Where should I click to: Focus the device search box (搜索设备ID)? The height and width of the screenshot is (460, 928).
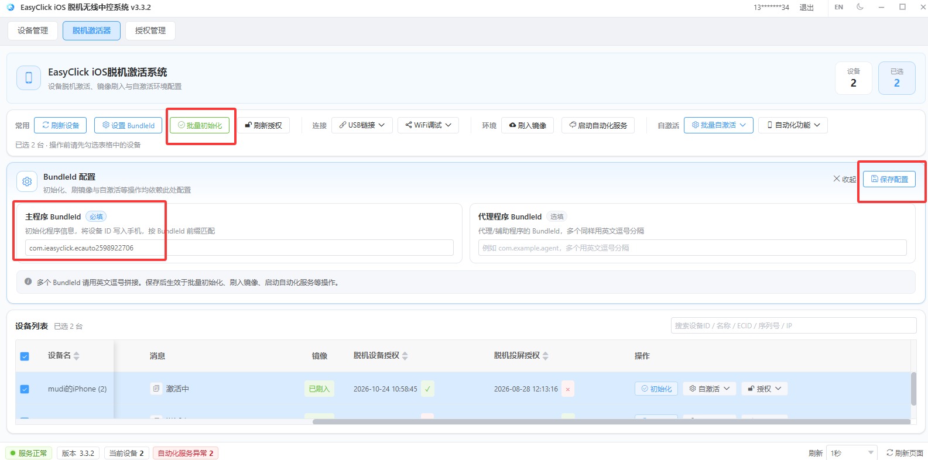pyautogui.click(x=793, y=325)
